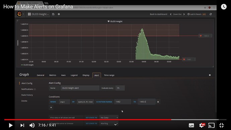Image resolution: width=231 pixels, height=130 pixels.
Task: Exit fullscreen mode in the player
Action: [x=221, y=125]
